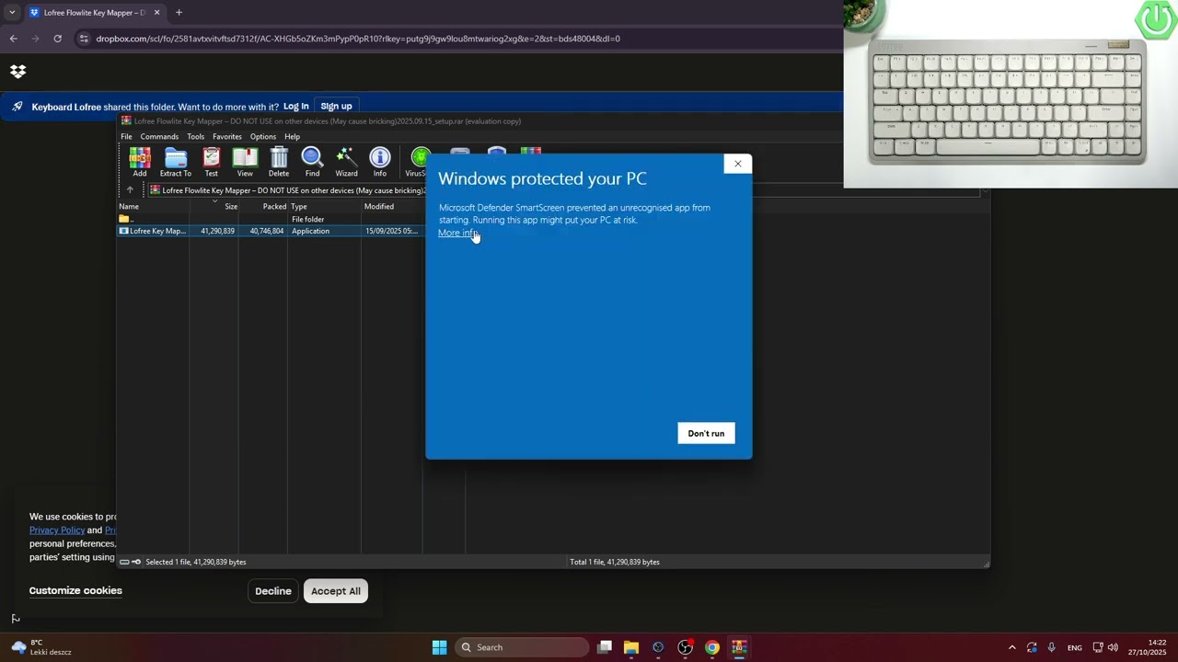Click Customize cookies
Viewport: 1178px width, 662px height.
point(75,590)
